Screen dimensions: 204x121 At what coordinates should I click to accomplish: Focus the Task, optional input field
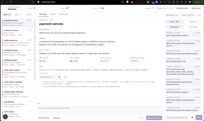(x=188, y=15)
